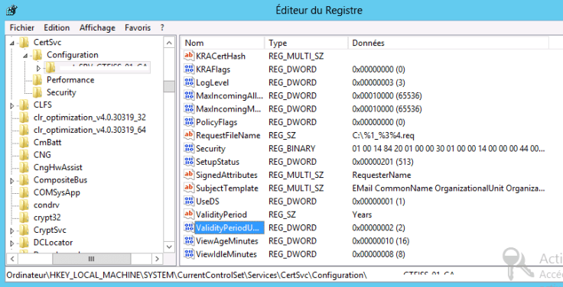Screen dimensions: 563x287
Task: Open the Edition menu
Action: (57, 27)
